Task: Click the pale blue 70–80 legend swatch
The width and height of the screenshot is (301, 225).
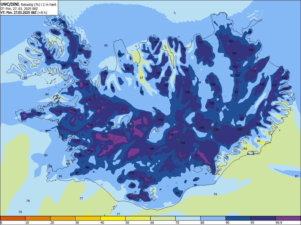Action: pos(188,218)
